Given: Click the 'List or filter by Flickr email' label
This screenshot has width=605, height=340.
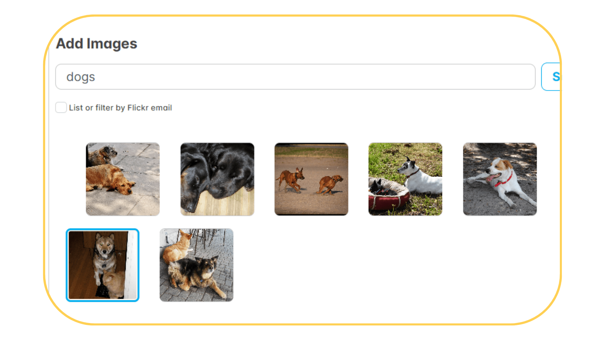Looking at the screenshot, I should [120, 108].
